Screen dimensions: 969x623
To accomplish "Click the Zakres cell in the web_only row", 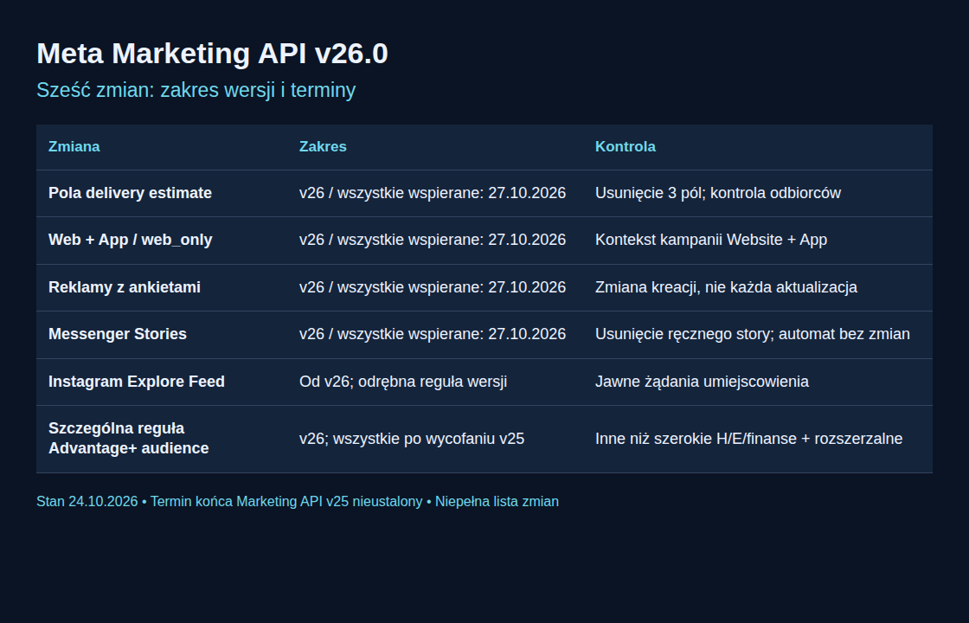I will tap(433, 240).
